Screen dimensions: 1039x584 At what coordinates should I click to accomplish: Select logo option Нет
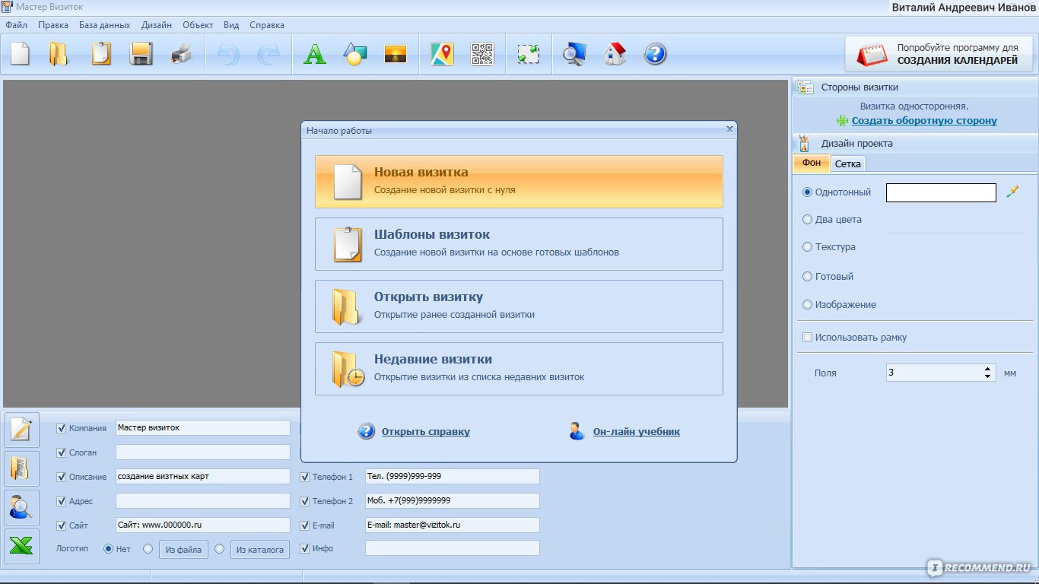pyautogui.click(x=108, y=549)
